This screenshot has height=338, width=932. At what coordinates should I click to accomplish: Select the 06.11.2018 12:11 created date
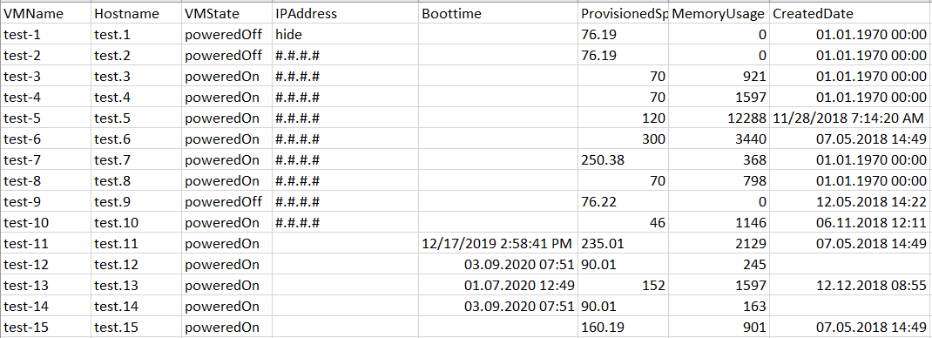pos(850,222)
